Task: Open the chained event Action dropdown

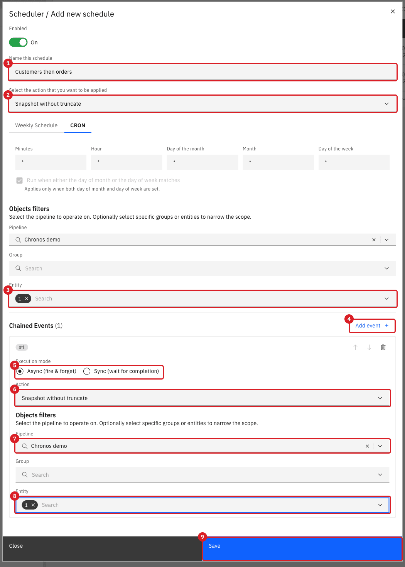Action: (202, 398)
